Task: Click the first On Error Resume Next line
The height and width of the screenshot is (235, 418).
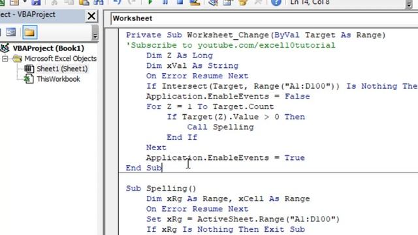Action: click(197, 76)
